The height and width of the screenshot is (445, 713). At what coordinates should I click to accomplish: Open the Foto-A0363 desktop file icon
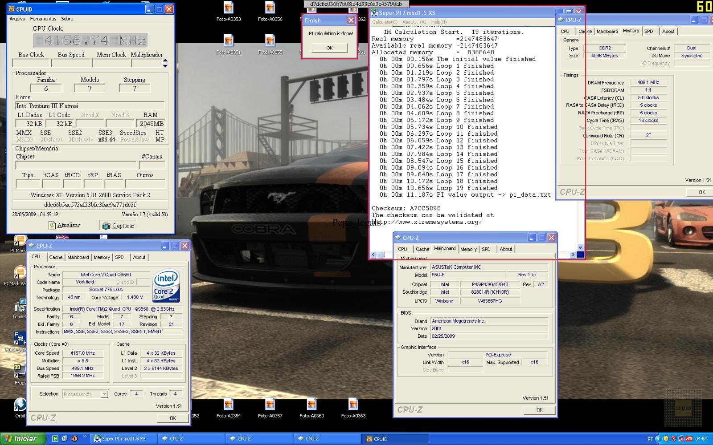click(x=353, y=405)
